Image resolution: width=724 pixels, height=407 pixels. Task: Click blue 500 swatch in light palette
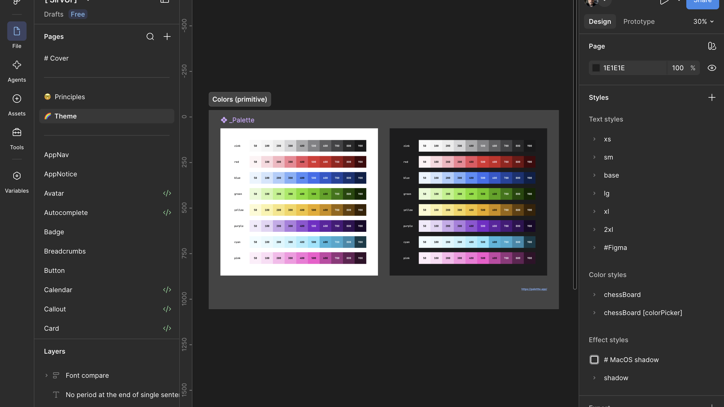314,178
